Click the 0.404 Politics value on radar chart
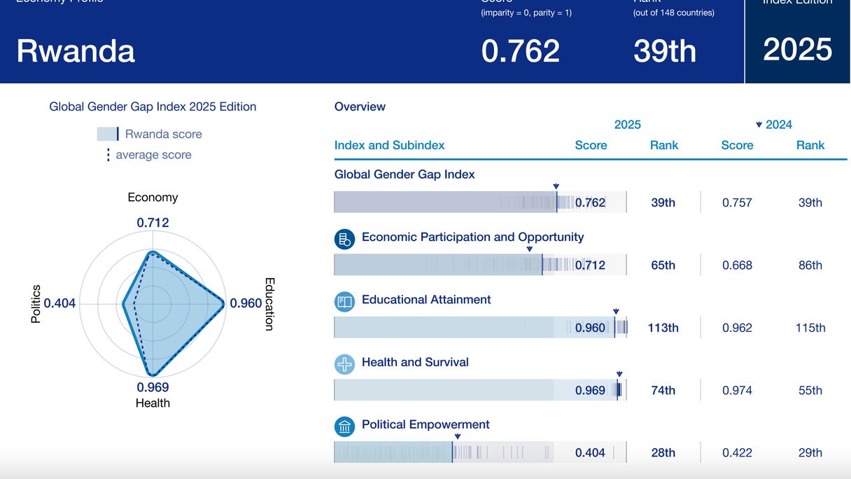Image resolution: width=851 pixels, height=479 pixels. coord(59,304)
